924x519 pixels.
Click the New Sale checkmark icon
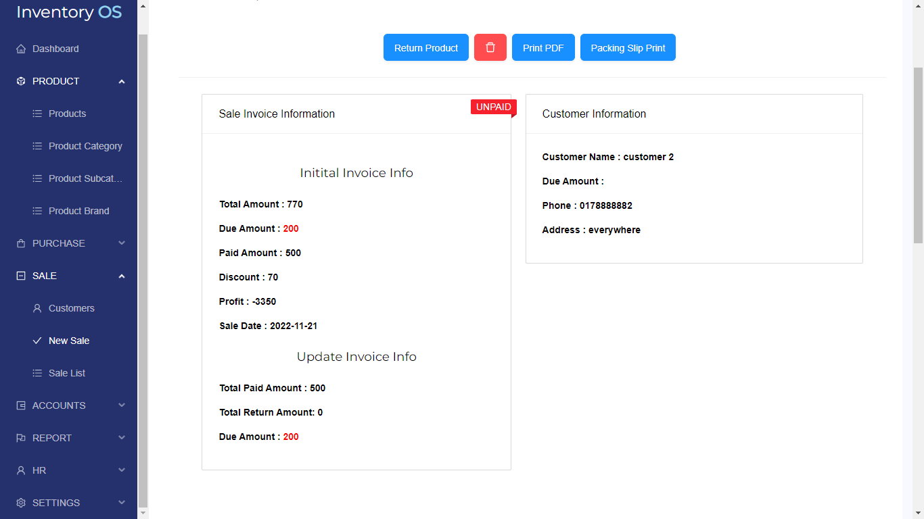(x=37, y=341)
